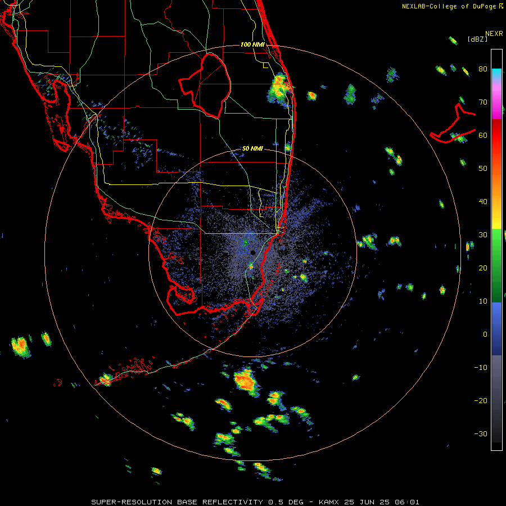Click the 'SUPER-RESOLUTION BASE REFLECTIVITY' caption text
The image size is (506, 506).
177,502
